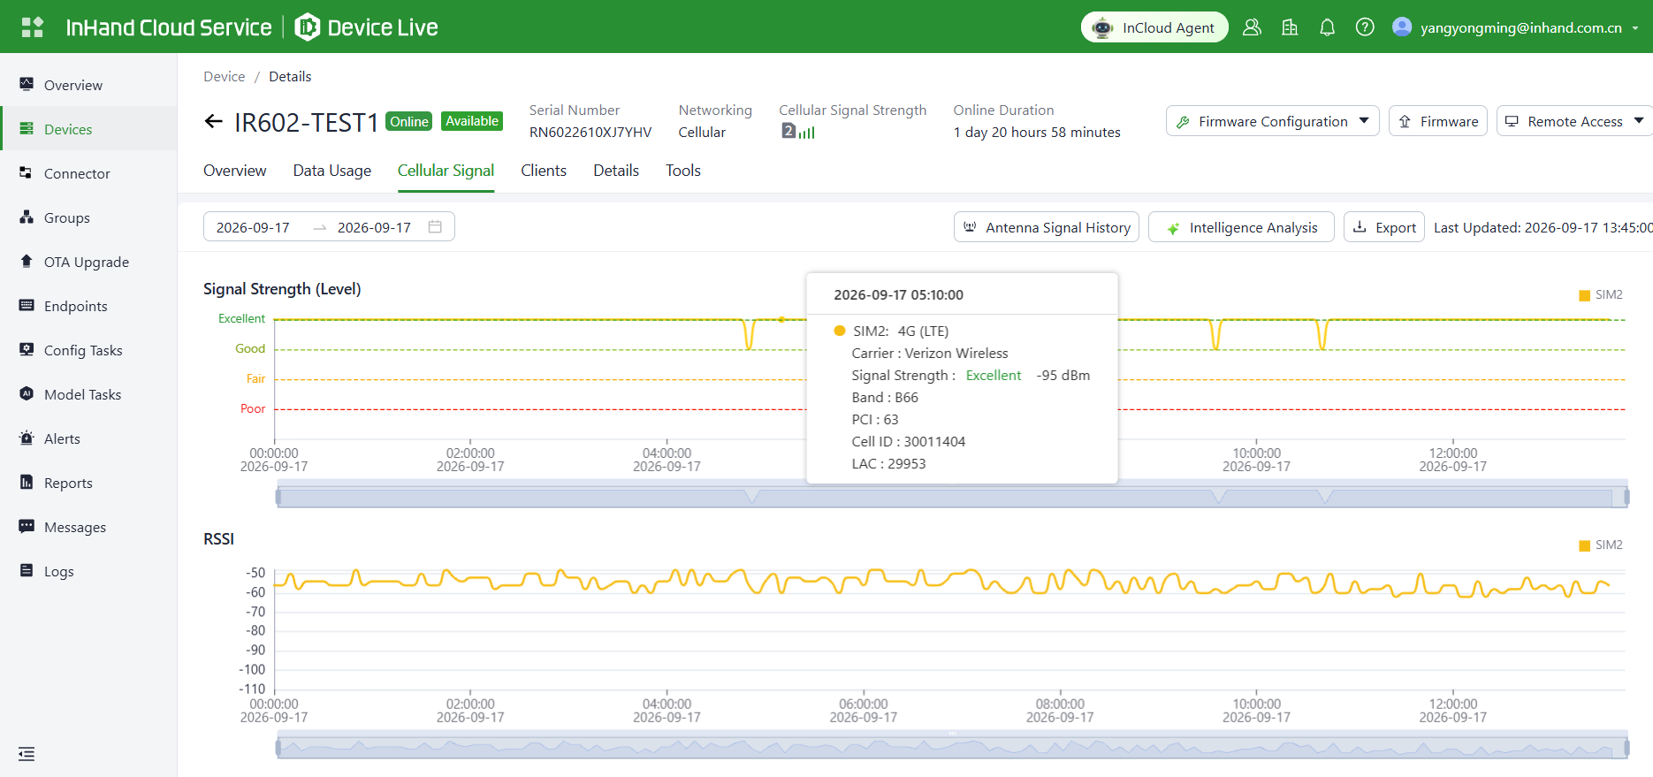
Task: Switch to the Details tab
Action: click(616, 171)
